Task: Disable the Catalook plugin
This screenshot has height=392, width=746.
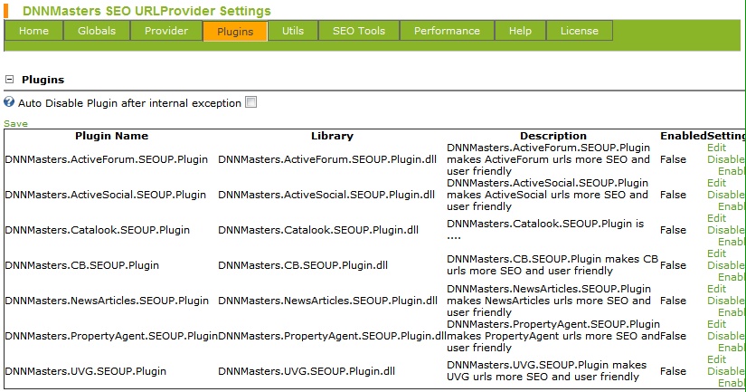Action: 726,230
